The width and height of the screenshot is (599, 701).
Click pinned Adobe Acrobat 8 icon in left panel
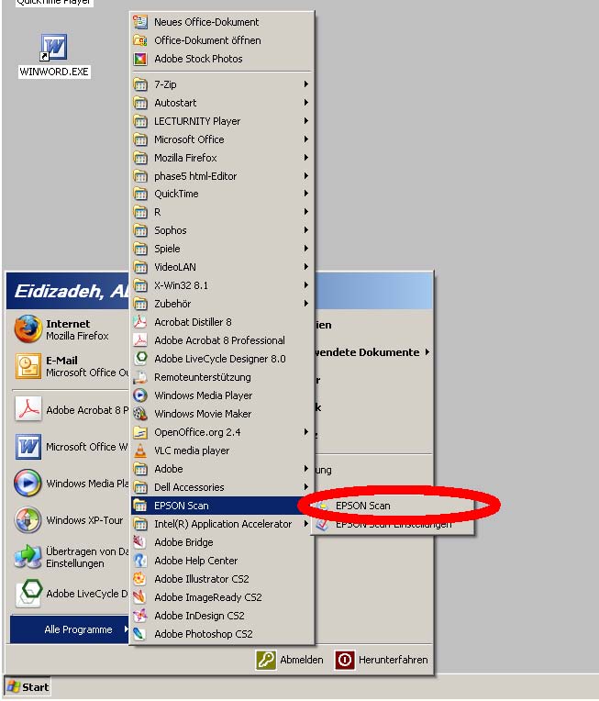[x=28, y=409]
